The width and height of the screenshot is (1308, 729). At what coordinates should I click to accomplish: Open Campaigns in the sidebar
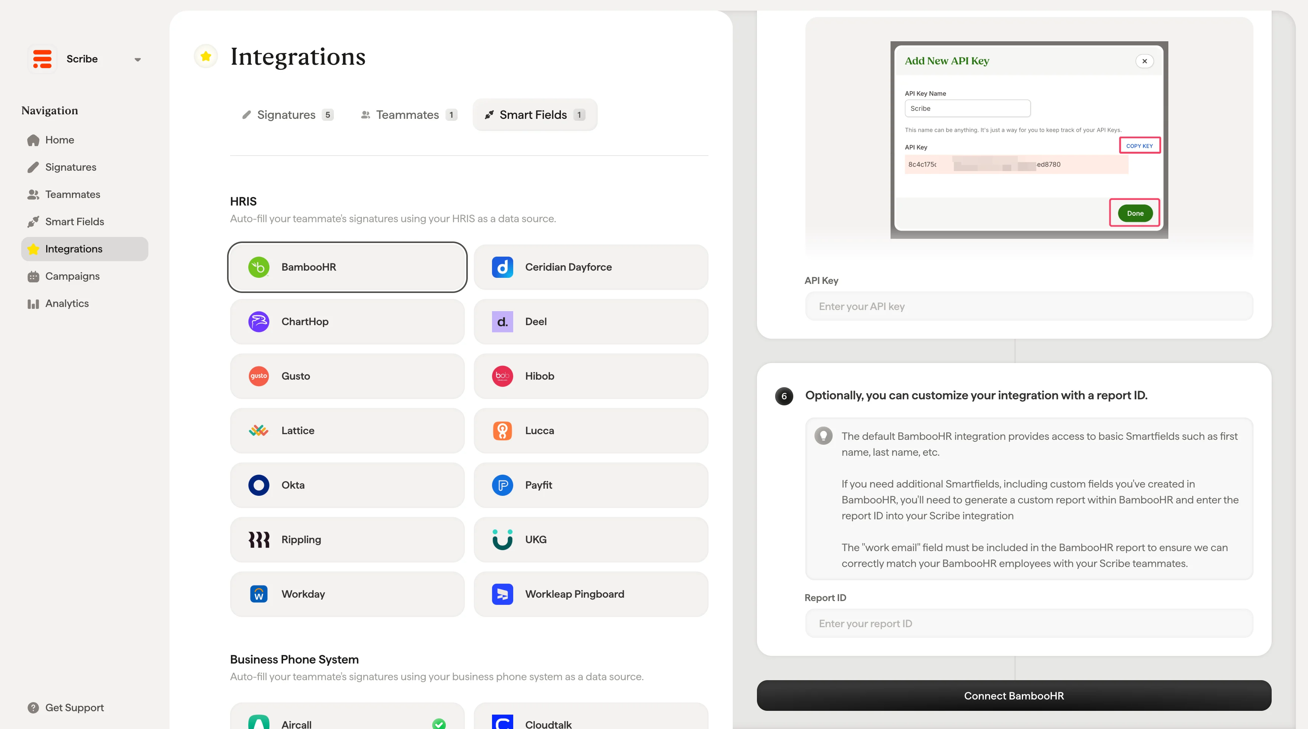pyautogui.click(x=84, y=276)
